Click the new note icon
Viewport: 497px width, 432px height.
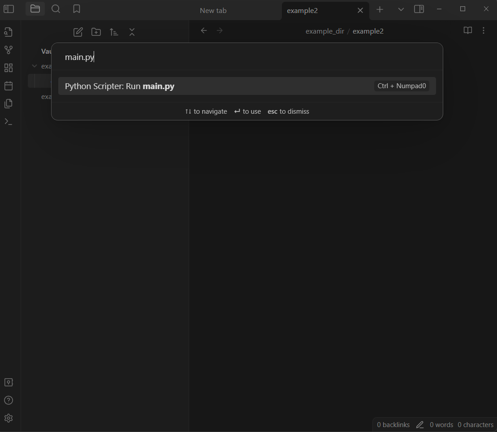point(78,32)
